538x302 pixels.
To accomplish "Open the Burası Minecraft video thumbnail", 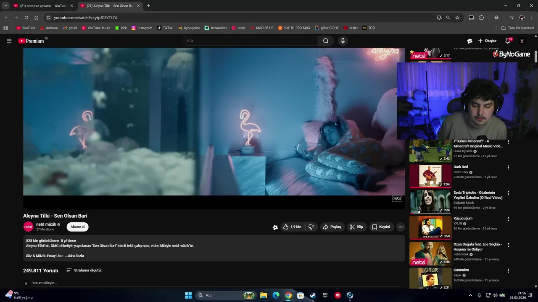I will (430, 151).
